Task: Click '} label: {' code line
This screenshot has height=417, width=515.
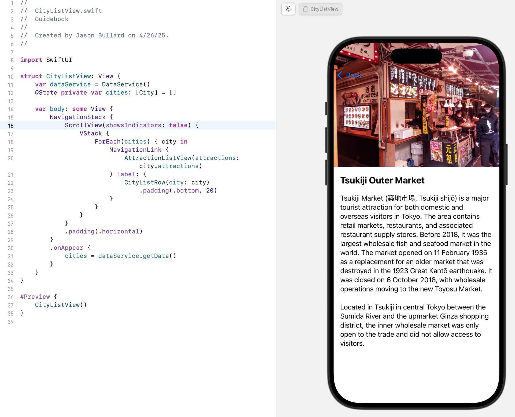Action: click(x=128, y=174)
